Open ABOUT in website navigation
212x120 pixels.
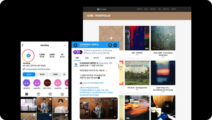[146, 9]
